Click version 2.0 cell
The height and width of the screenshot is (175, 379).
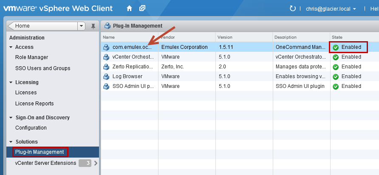pos(222,67)
